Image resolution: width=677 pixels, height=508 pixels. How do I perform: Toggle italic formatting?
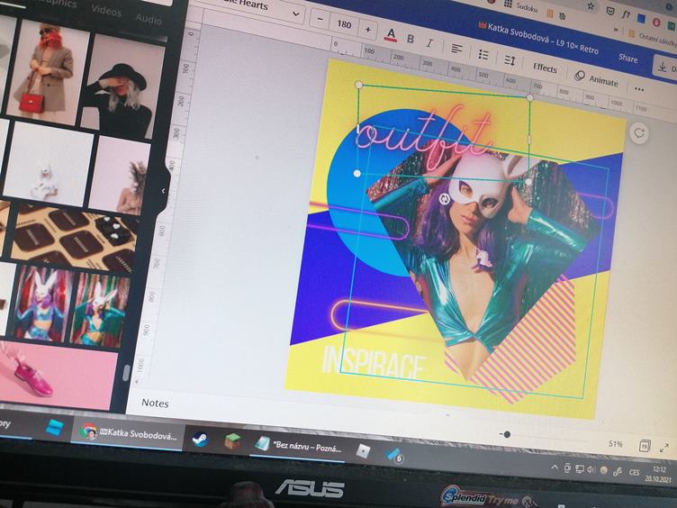[x=429, y=43]
